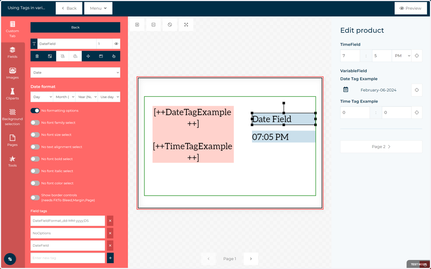
Task: Click the layout grid icon in field toolbar
Action: tap(50, 56)
